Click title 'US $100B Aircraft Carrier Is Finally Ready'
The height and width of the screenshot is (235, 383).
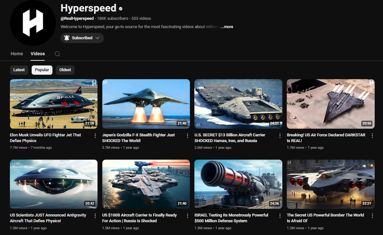pos(139,218)
